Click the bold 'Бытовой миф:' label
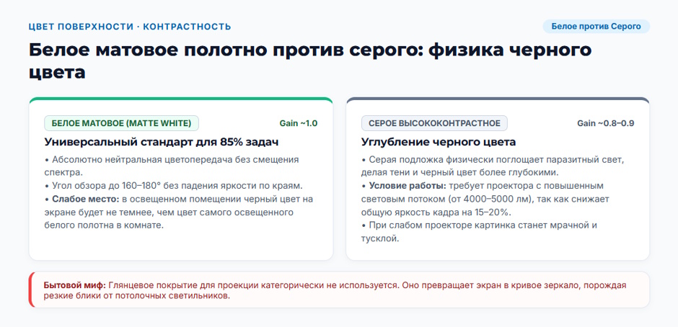Image resolution: width=678 pixels, height=327 pixels. (x=74, y=285)
